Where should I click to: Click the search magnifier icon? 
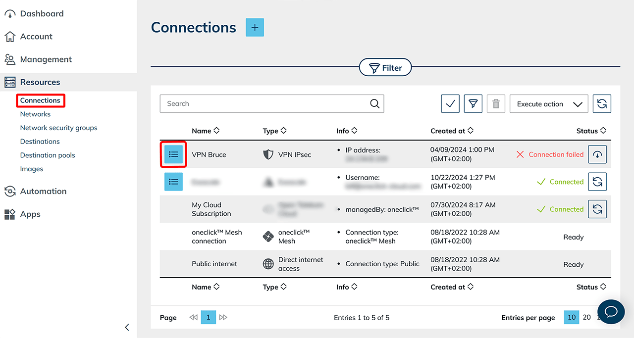click(375, 104)
